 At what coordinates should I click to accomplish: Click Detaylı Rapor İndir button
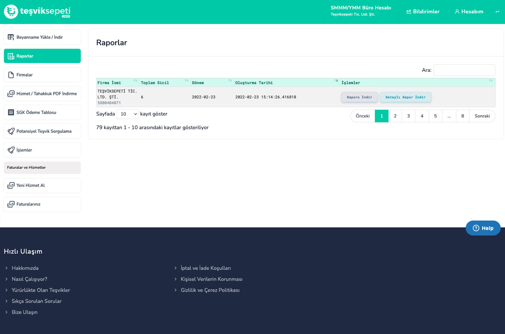(x=405, y=97)
